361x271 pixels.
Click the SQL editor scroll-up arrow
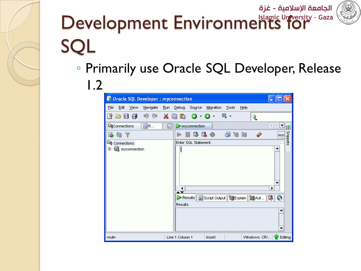pyautogui.click(x=277, y=149)
